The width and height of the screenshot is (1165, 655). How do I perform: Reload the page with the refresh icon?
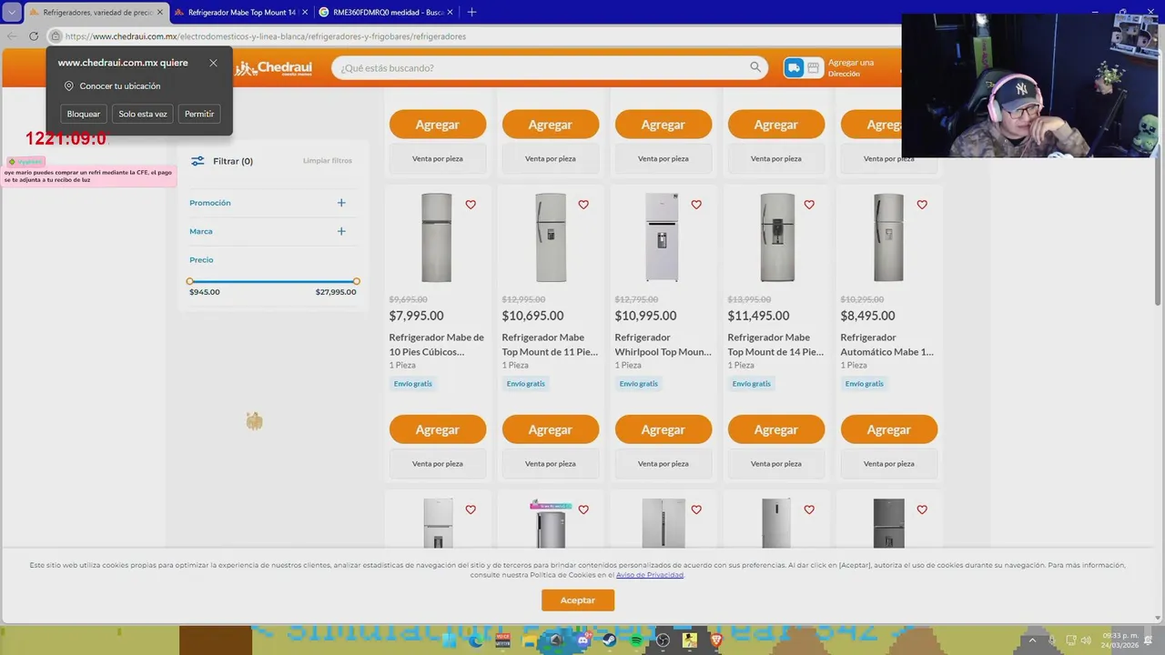34,36
